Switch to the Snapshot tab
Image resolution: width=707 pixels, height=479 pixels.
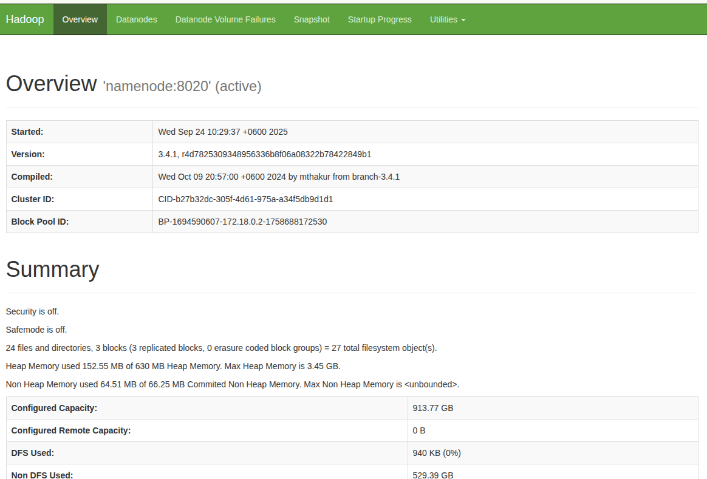click(x=312, y=19)
